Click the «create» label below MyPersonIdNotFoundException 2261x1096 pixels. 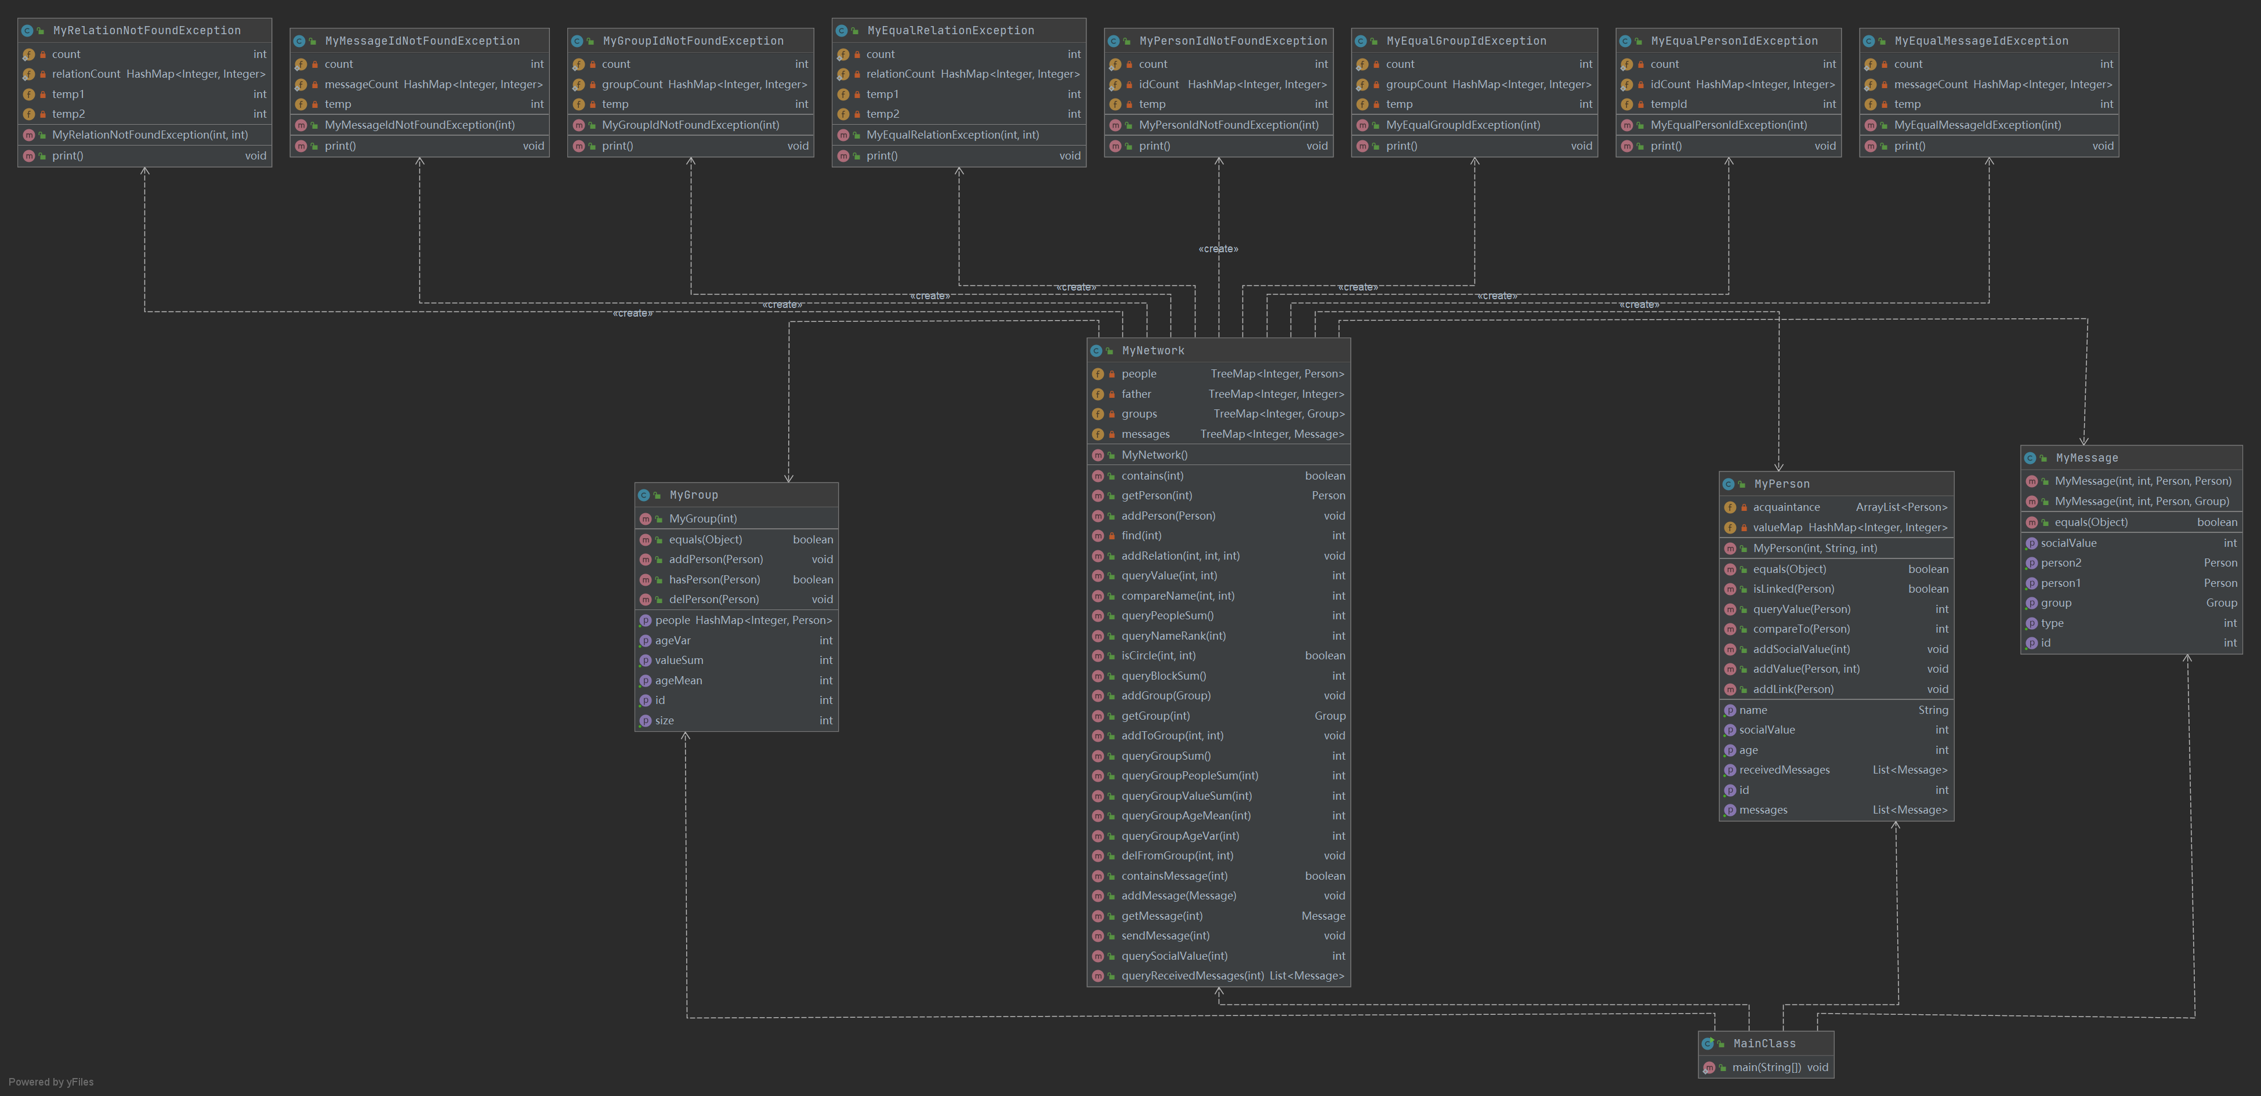click(x=1218, y=249)
